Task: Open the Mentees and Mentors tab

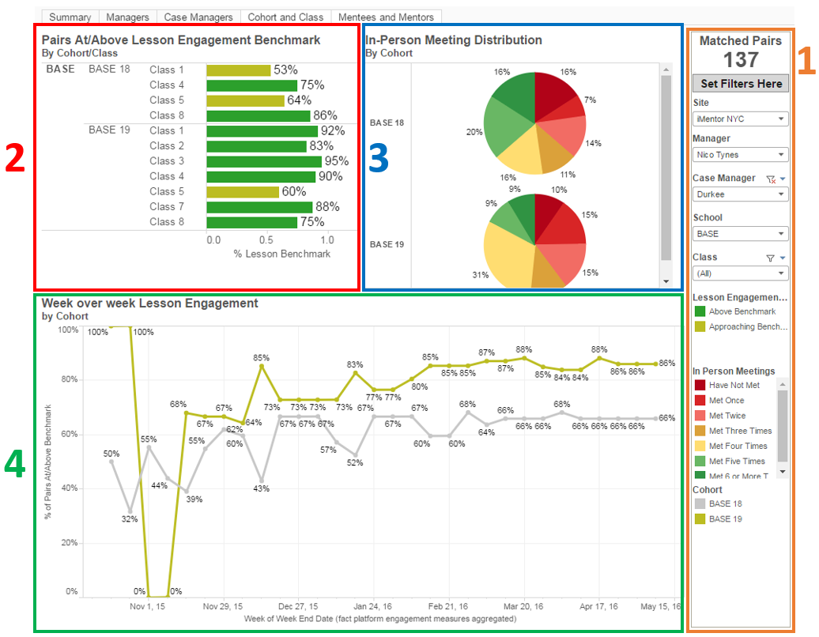Action: coord(386,17)
